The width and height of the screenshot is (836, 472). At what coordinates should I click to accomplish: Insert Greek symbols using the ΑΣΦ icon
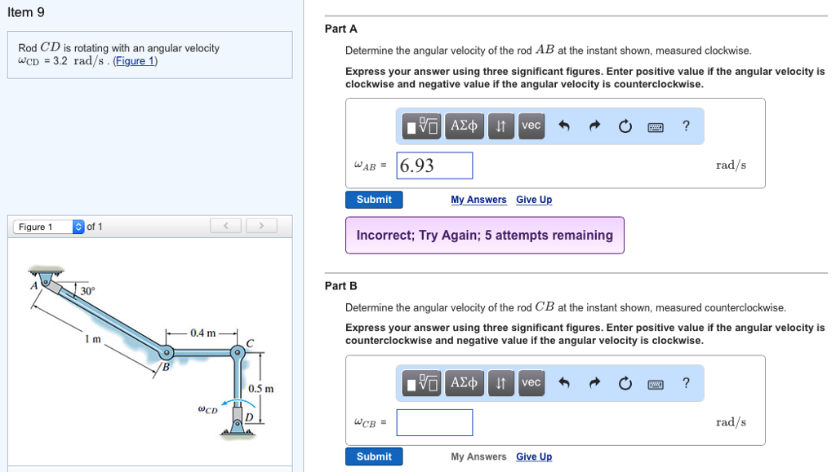pyautogui.click(x=464, y=126)
